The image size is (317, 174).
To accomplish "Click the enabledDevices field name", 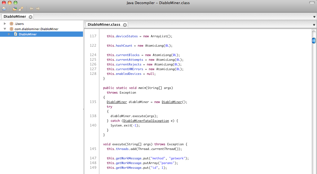I will [129, 74].
